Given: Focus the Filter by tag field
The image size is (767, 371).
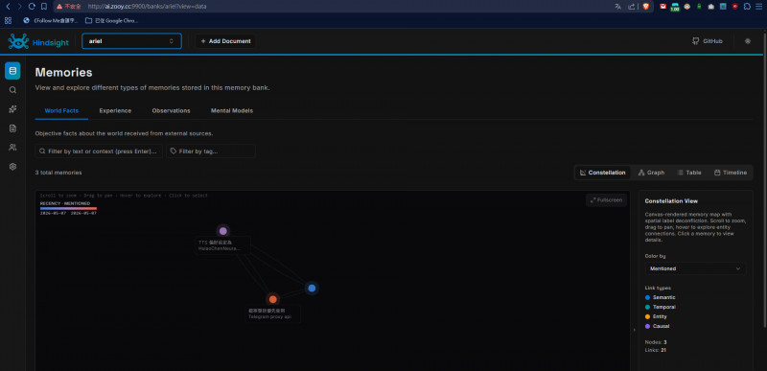Looking at the screenshot, I should [x=211, y=151].
